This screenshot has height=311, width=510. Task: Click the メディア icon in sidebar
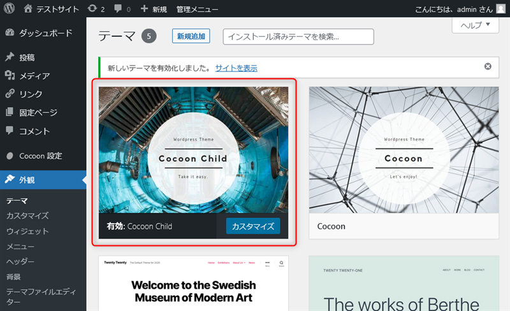click(10, 75)
